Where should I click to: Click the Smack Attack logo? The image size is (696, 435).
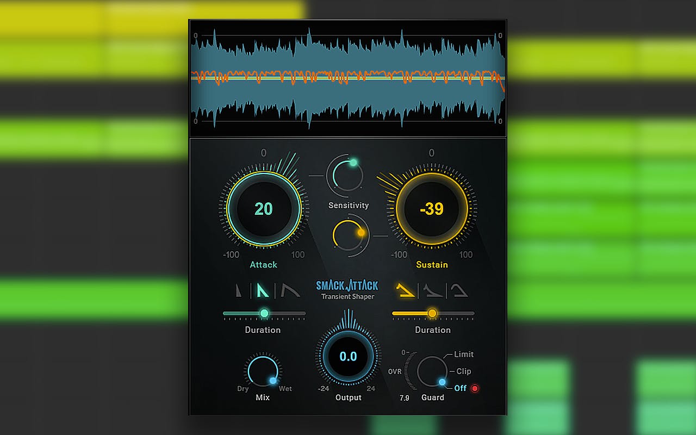pyautogui.click(x=347, y=286)
